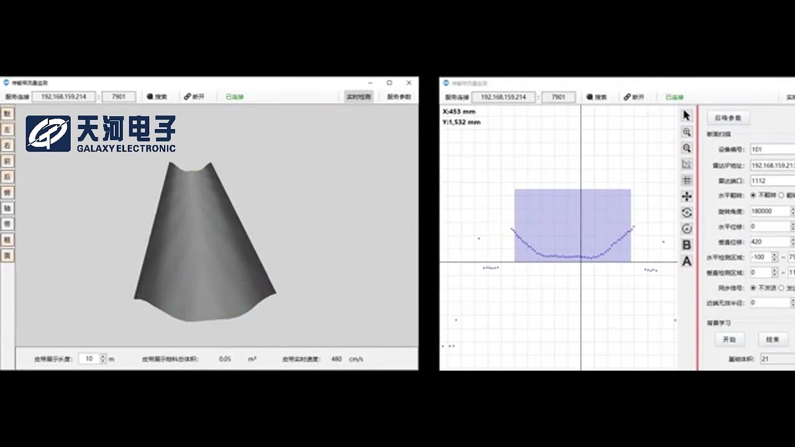Click the 前 front-view button in sidebar
795x447 pixels.
[x=7, y=161]
